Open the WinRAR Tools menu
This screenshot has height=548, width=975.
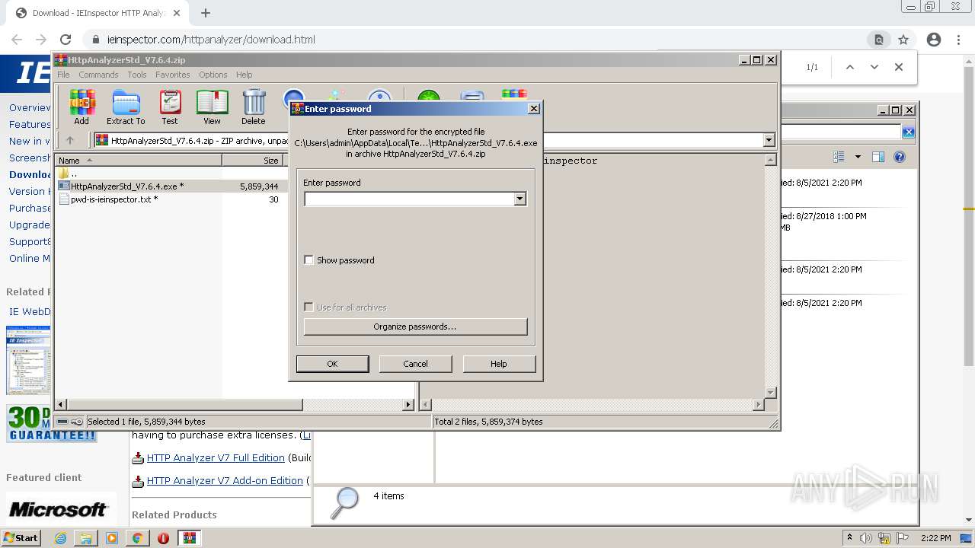137,75
